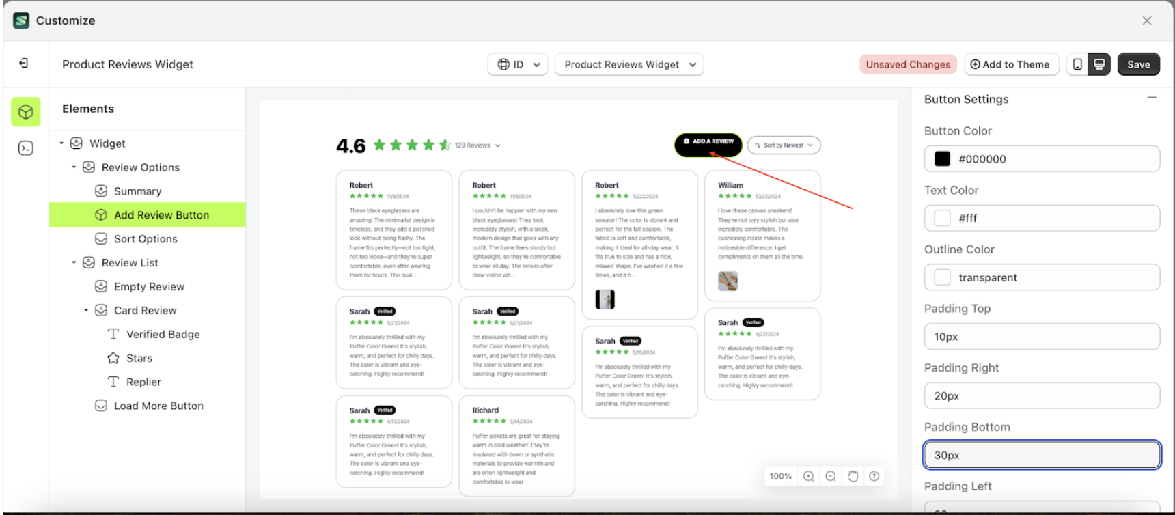Viewport: 1175px width, 515px height.
Task: Collapse the Review Options node arrow
Action: tap(74, 167)
